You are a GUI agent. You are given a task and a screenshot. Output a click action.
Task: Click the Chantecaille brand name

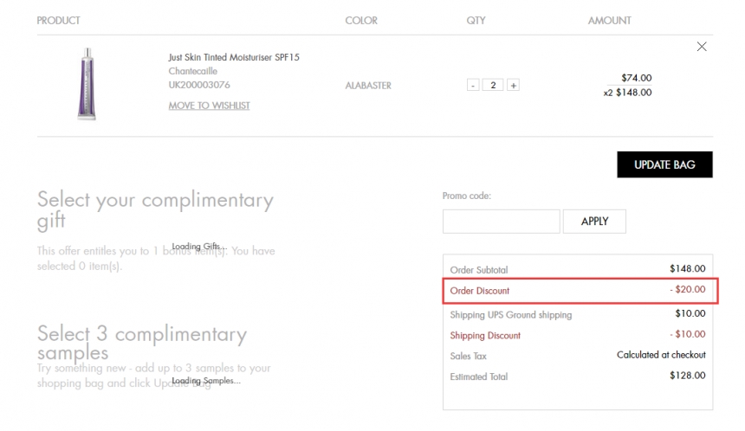pos(193,71)
